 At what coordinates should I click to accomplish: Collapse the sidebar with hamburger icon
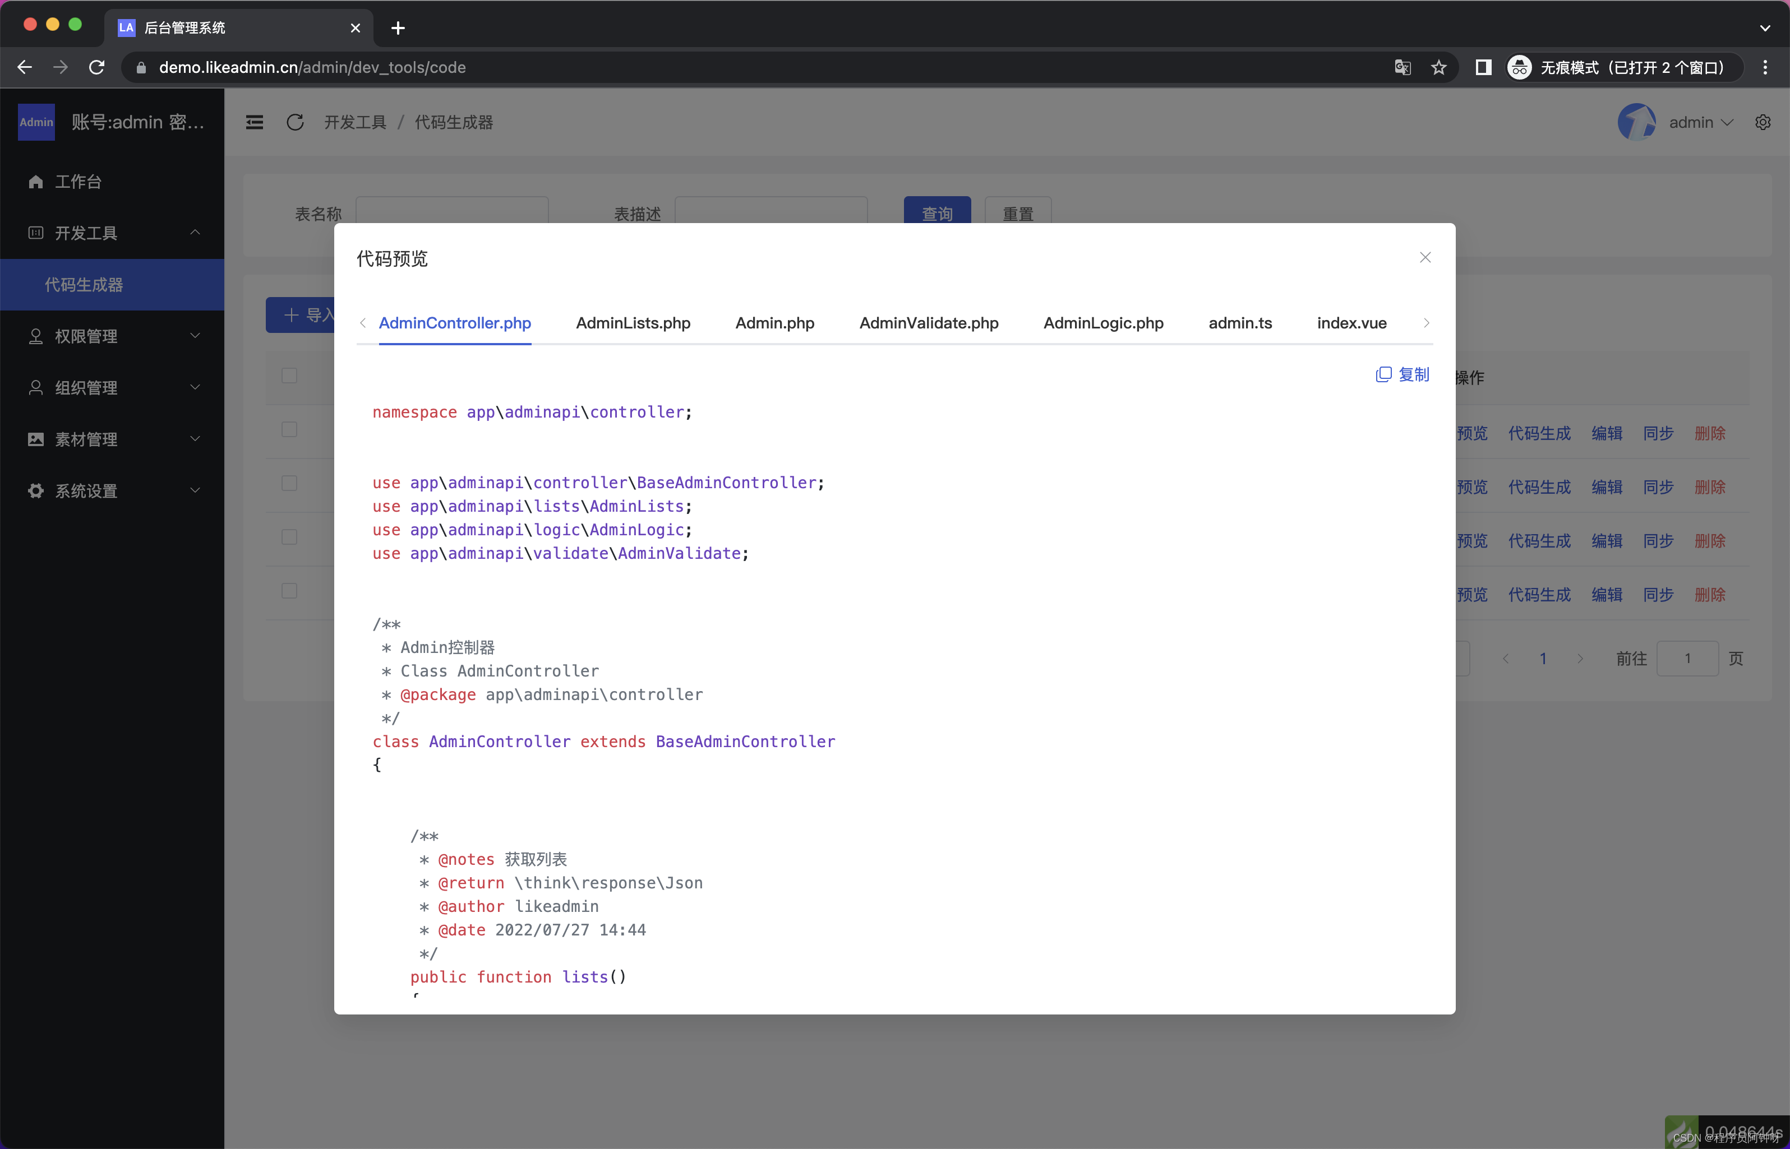255,122
